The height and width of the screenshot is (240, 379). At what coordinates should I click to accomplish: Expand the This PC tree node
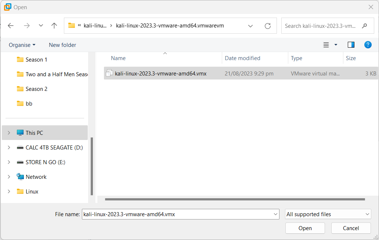[x=9, y=133]
